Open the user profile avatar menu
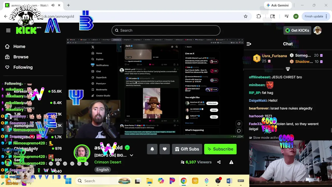 (x=317, y=30)
